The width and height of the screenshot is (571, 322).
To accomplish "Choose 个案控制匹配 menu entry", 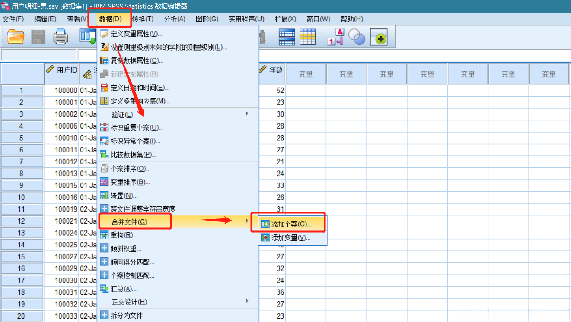I will coord(178,275).
